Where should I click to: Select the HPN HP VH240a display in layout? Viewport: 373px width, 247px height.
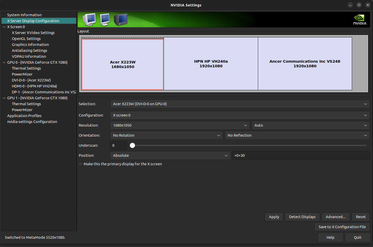(x=211, y=64)
